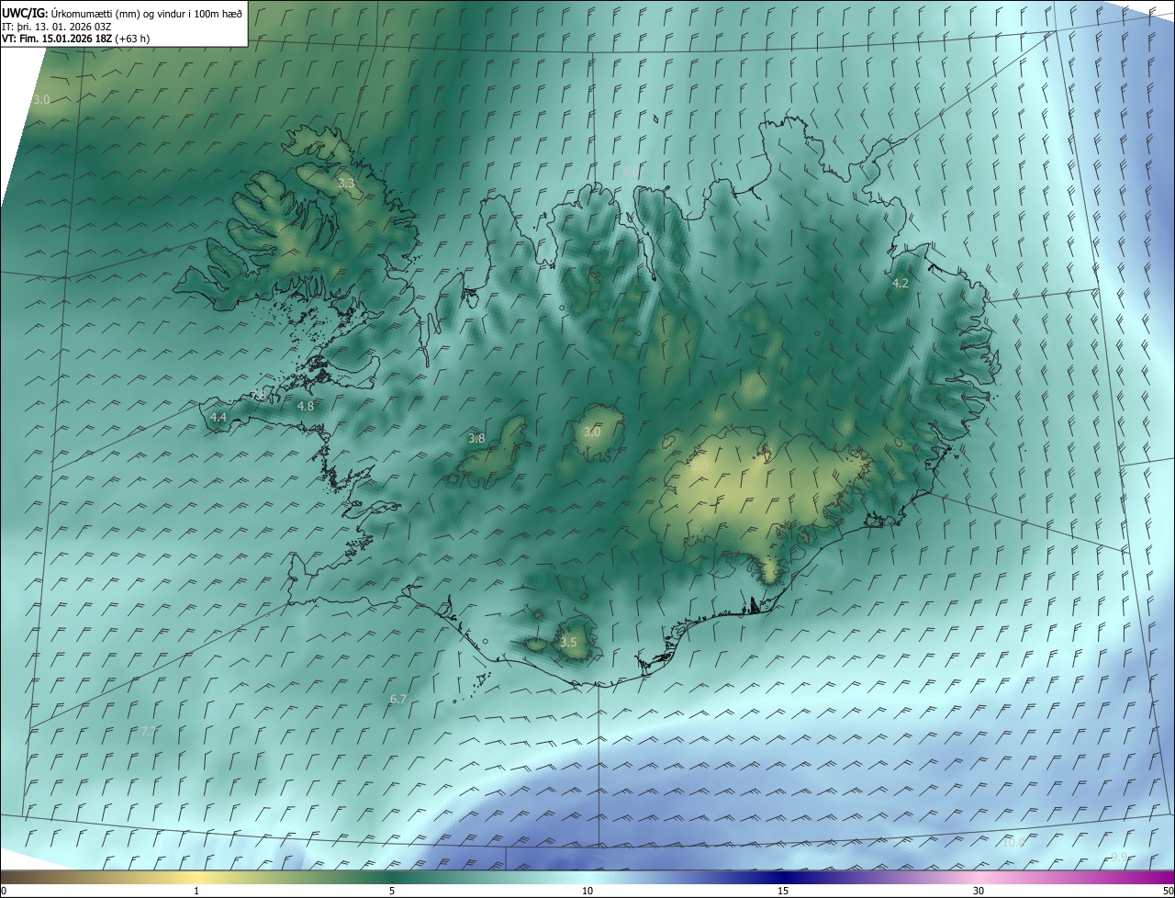Click the 3.0 label in the northwest sea
This screenshot has height=898, width=1175.
[x=41, y=99]
